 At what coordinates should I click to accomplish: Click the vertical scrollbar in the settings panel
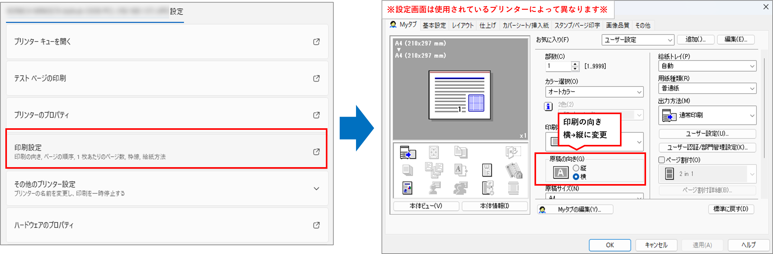[764, 107]
